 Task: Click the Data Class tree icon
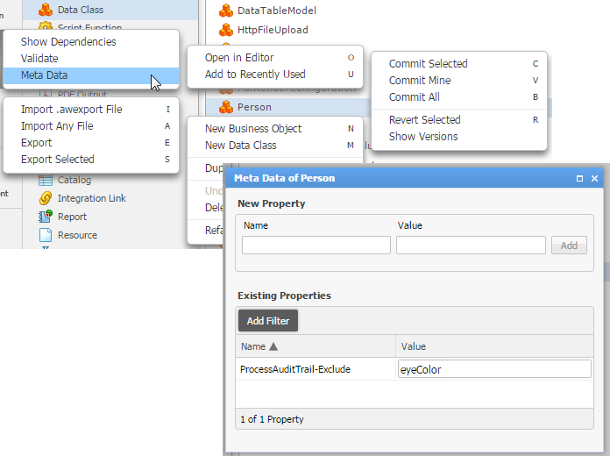(45, 10)
